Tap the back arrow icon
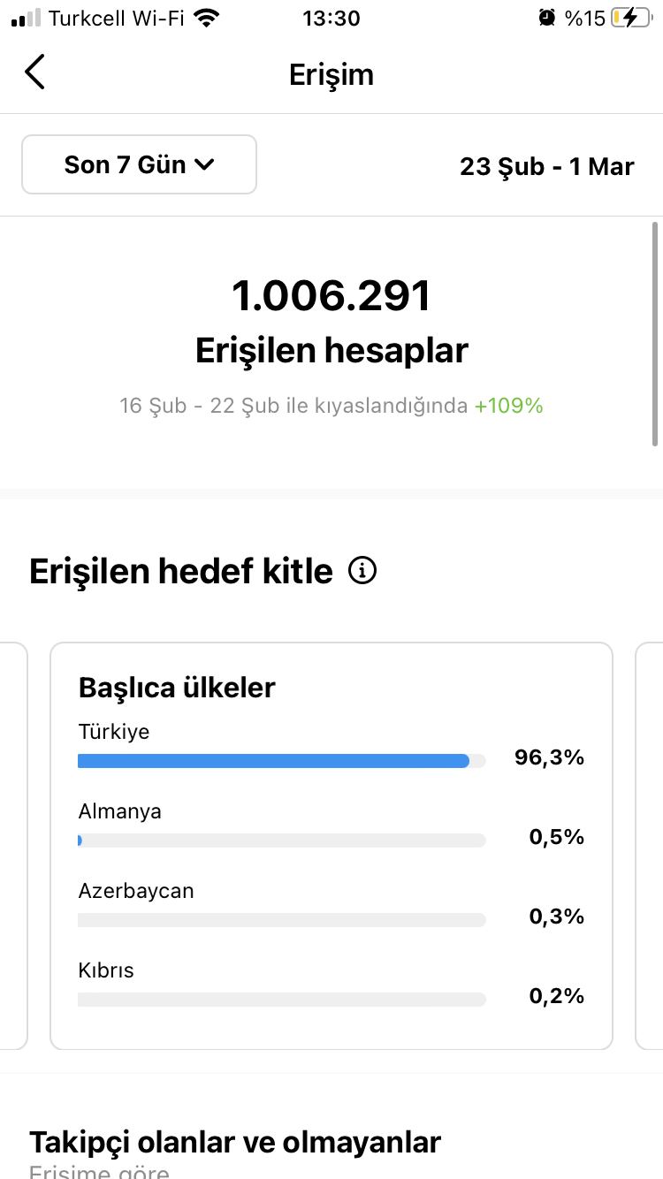 (x=34, y=72)
